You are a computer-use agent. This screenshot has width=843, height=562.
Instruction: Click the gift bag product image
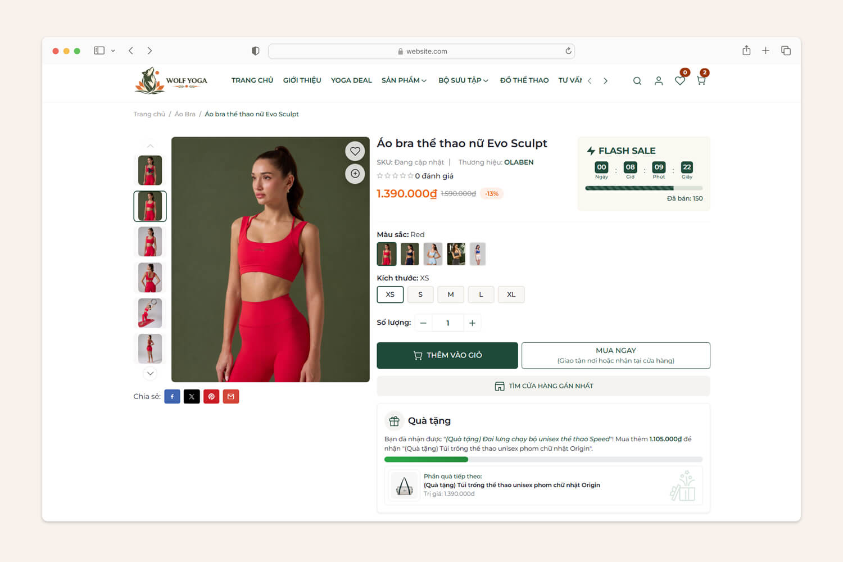(405, 486)
